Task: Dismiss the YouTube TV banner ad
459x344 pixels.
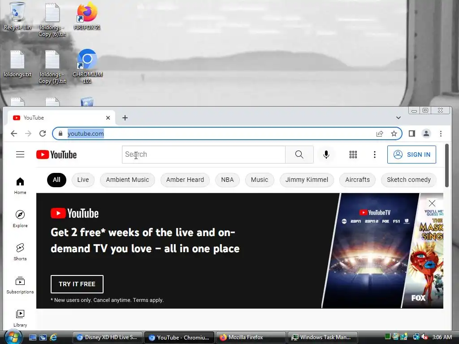Action: (x=432, y=203)
